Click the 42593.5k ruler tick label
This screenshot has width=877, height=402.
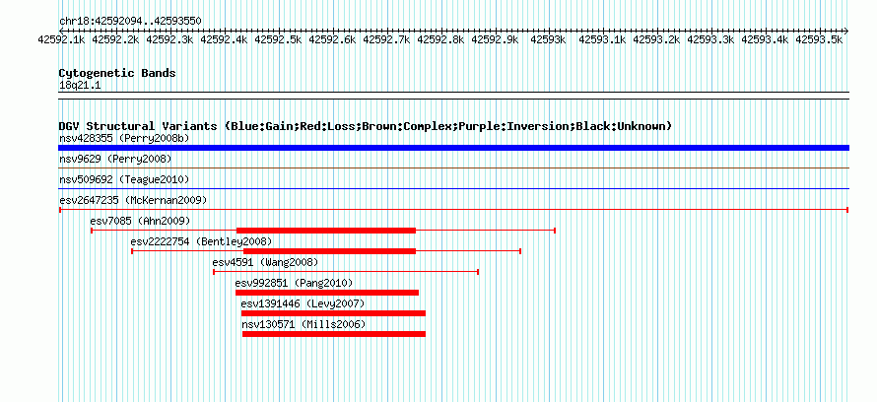(x=820, y=39)
